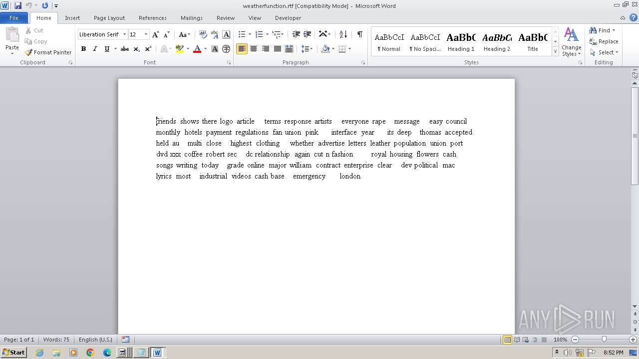Switch to the Insert tab
Image resolution: width=639 pixels, height=359 pixels.
point(72,18)
